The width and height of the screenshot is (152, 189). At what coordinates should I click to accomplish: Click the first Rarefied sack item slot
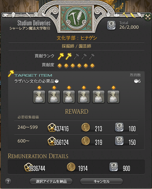point(39,97)
